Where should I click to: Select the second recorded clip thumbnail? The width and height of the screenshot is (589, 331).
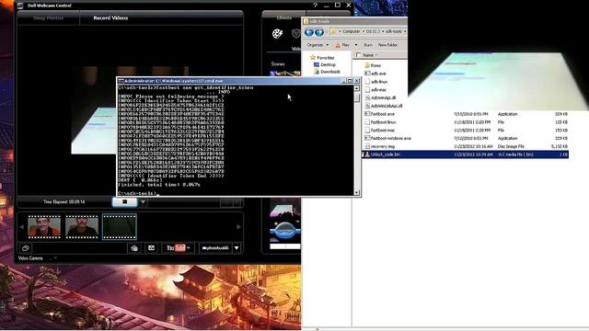click(x=82, y=227)
